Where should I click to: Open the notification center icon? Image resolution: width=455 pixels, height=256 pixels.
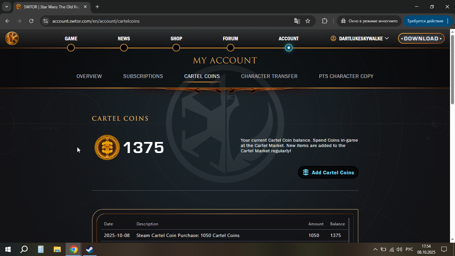tap(444, 249)
